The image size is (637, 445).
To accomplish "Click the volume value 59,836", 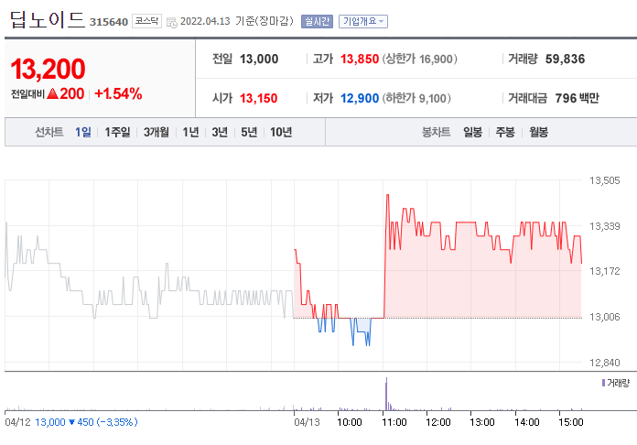I will point(565,60).
